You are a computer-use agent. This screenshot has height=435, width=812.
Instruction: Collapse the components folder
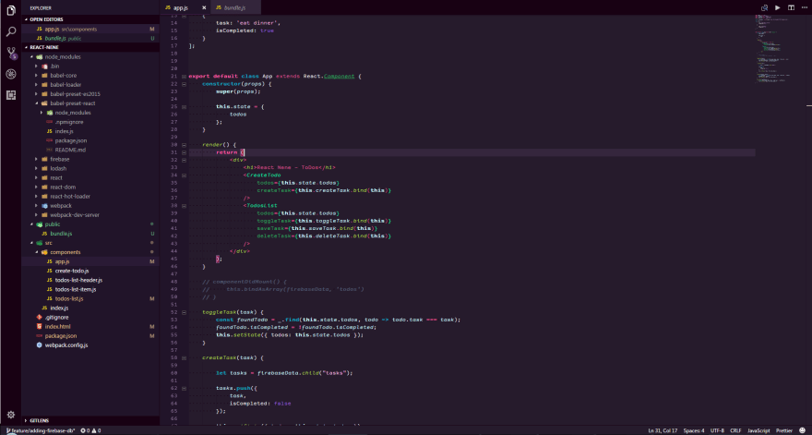[x=90, y=252]
